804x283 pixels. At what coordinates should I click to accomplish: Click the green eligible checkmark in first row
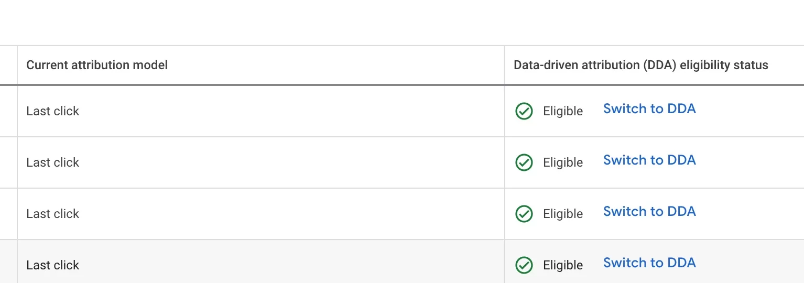pyautogui.click(x=524, y=111)
